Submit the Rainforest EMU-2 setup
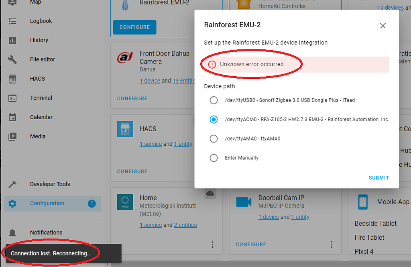 [x=378, y=177]
